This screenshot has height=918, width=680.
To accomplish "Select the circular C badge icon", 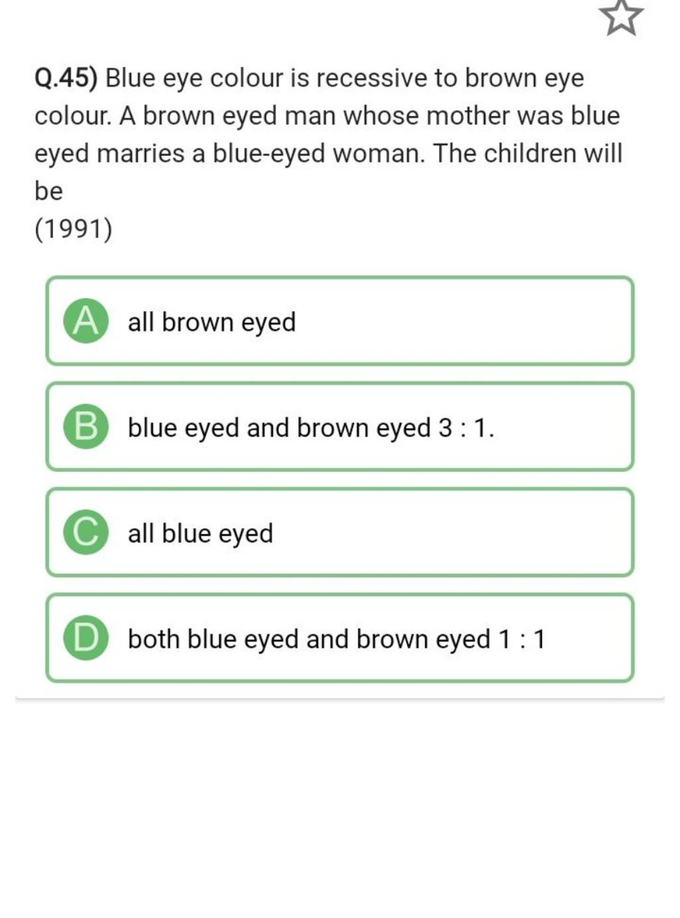I will (85, 532).
